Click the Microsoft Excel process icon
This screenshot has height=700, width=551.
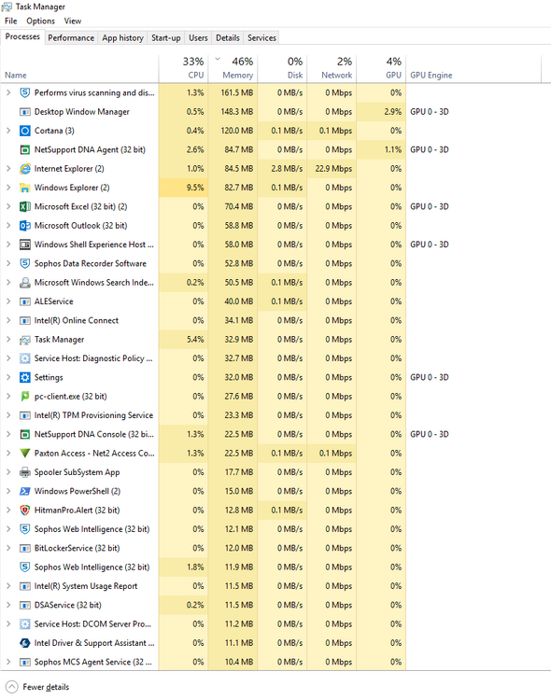(x=25, y=206)
